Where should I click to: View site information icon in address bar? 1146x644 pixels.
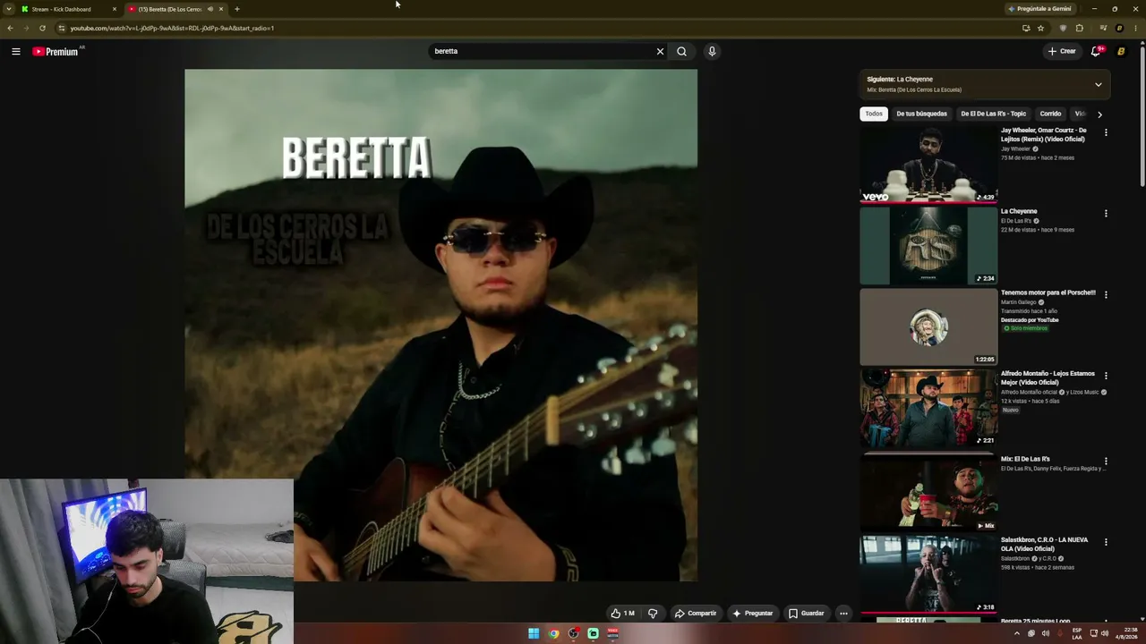click(x=61, y=28)
